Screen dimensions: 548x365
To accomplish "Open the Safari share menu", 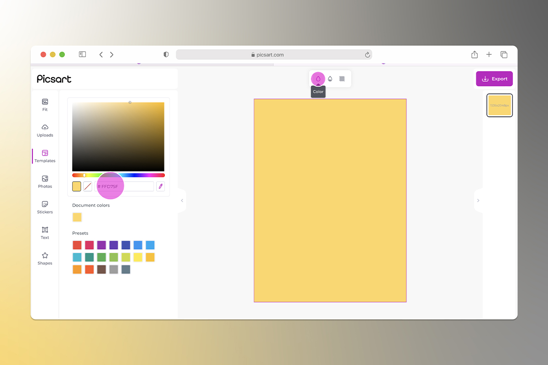I will coord(474,54).
